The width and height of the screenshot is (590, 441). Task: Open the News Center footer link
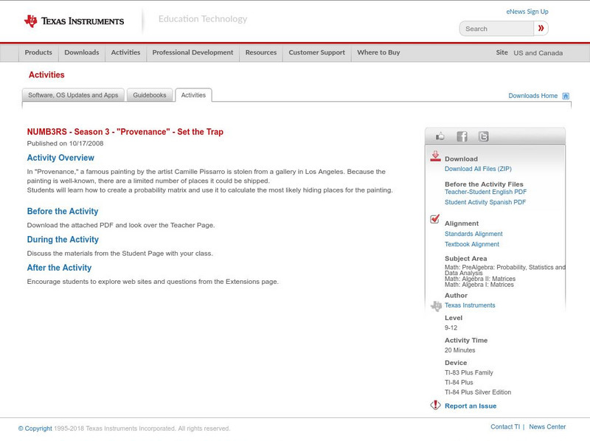click(547, 427)
